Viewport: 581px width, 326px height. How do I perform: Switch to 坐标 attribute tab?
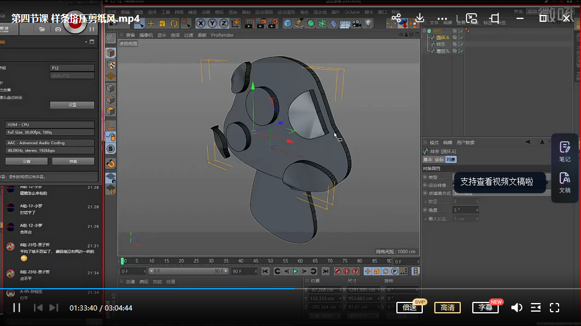click(439, 160)
